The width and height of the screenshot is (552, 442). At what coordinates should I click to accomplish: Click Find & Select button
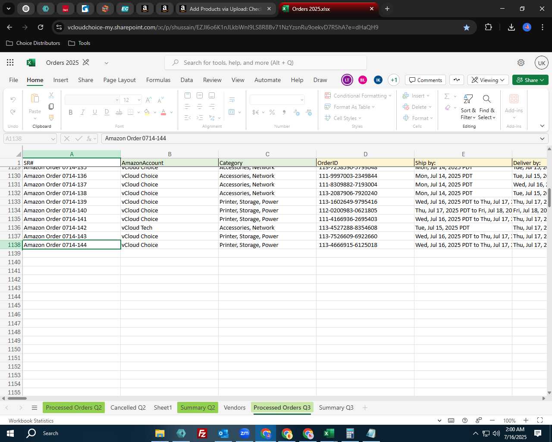pos(487,107)
